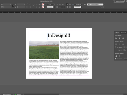The height and width of the screenshot is (95, 127).
Task: Open the stroke type dropdown with black line
Action: [54, 7]
